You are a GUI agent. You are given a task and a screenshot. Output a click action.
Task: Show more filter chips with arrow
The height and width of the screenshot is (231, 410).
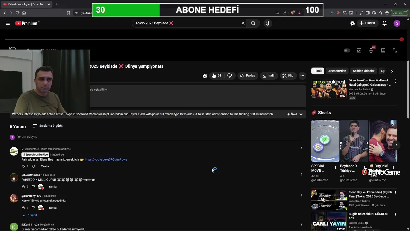[392, 71]
